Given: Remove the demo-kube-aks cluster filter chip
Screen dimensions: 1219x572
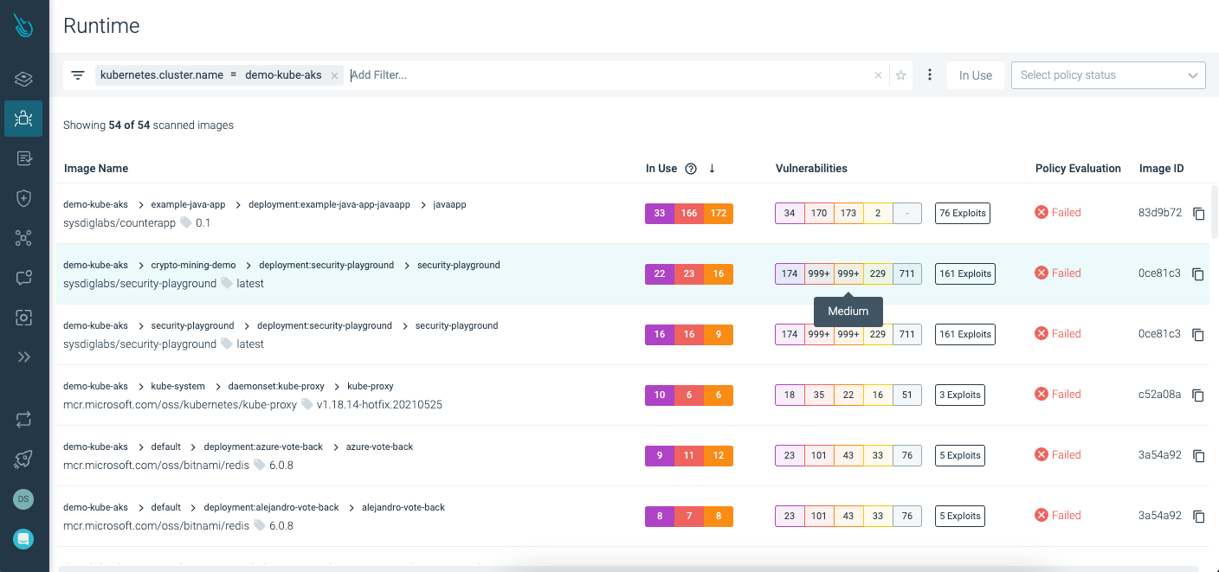Looking at the screenshot, I should (334, 74).
